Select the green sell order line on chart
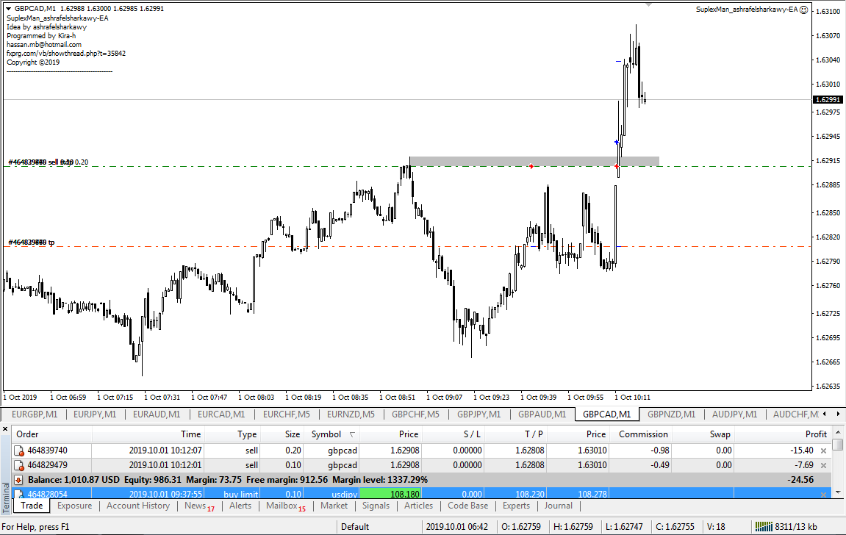This screenshot has height=535, width=846. [x=221, y=167]
